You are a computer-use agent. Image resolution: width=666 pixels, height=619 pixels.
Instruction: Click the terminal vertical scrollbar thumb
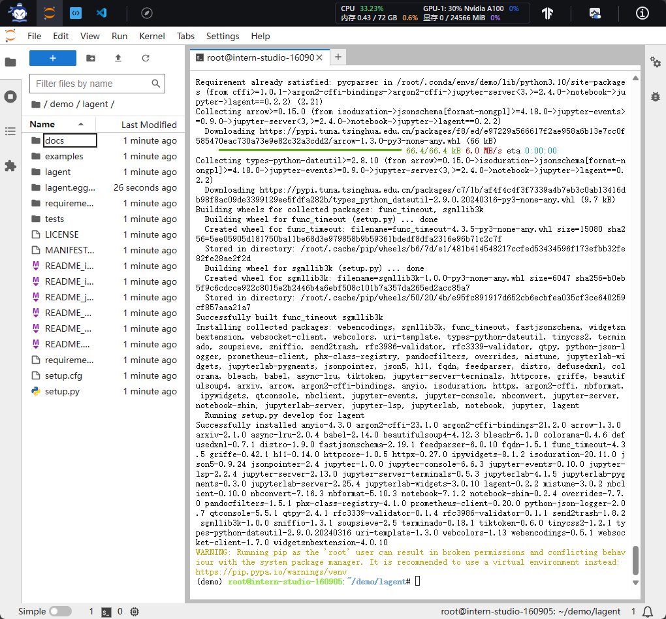click(x=635, y=560)
